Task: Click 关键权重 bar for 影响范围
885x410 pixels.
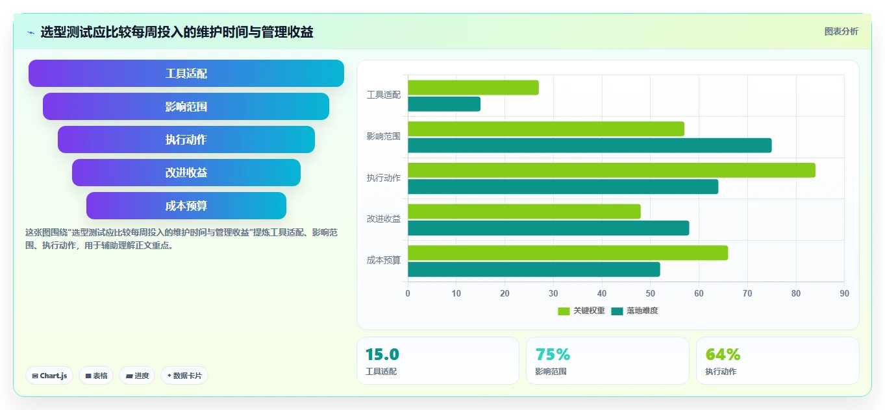Action: click(546, 128)
